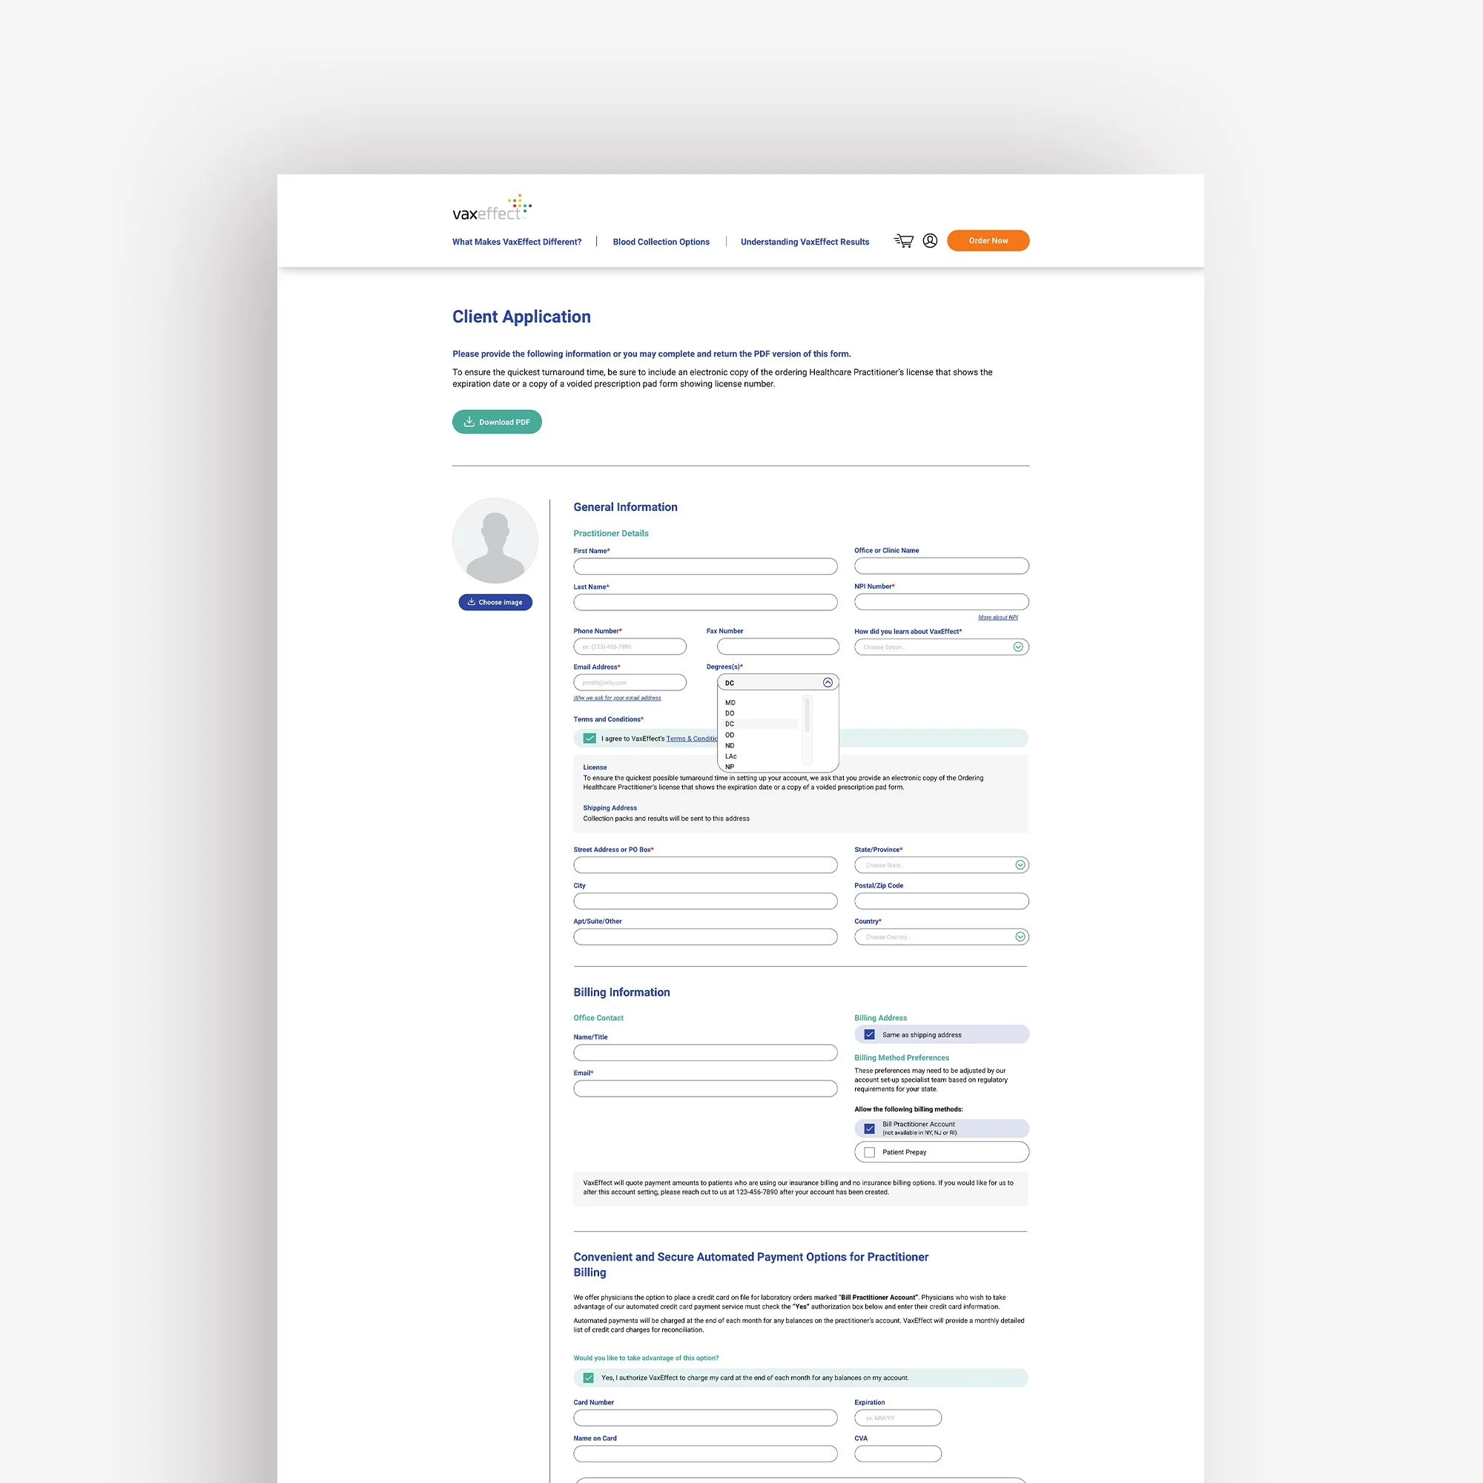Open the More about NPI link
Image resolution: width=1483 pixels, height=1483 pixels.
click(x=997, y=617)
